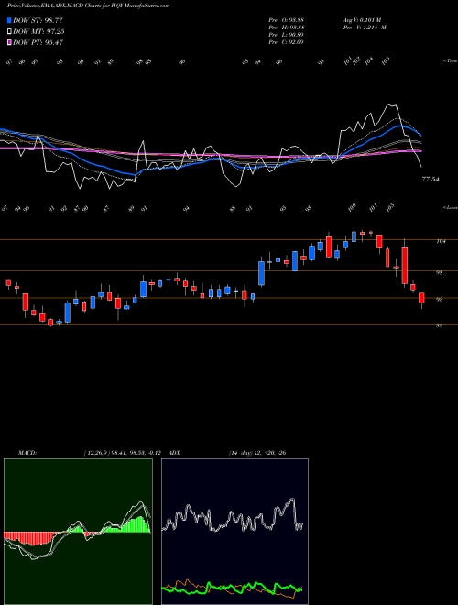Screen dimensions: 458x605
Task: Click the white DOW MT legend swatch
Action: tap(10, 32)
